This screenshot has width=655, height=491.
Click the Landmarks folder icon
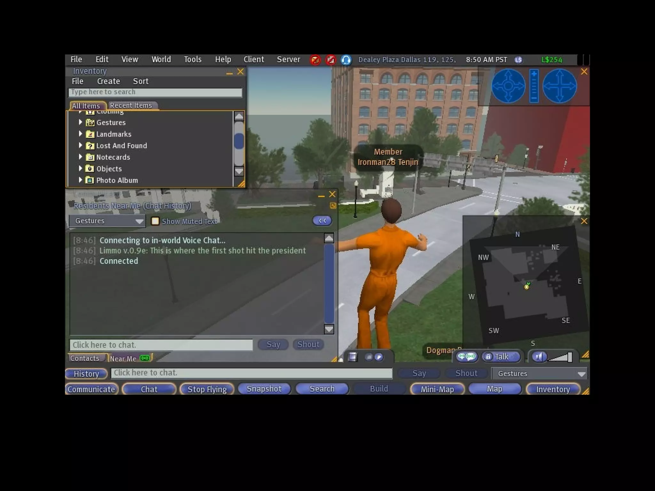click(90, 134)
